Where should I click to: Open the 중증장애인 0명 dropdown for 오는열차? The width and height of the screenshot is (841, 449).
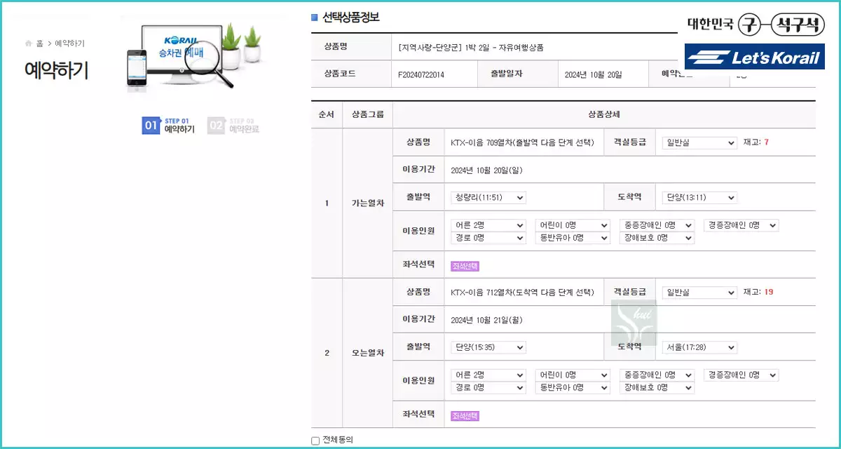coord(656,375)
